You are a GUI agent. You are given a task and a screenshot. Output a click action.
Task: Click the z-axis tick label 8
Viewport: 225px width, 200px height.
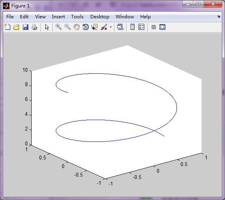click(26, 84)
